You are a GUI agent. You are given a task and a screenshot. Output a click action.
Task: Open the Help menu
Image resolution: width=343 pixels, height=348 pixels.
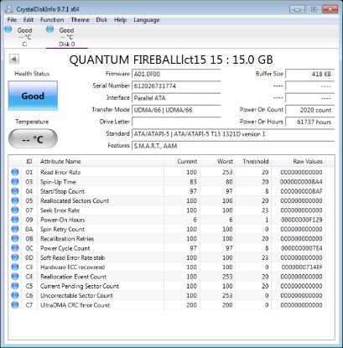(120, 20)
